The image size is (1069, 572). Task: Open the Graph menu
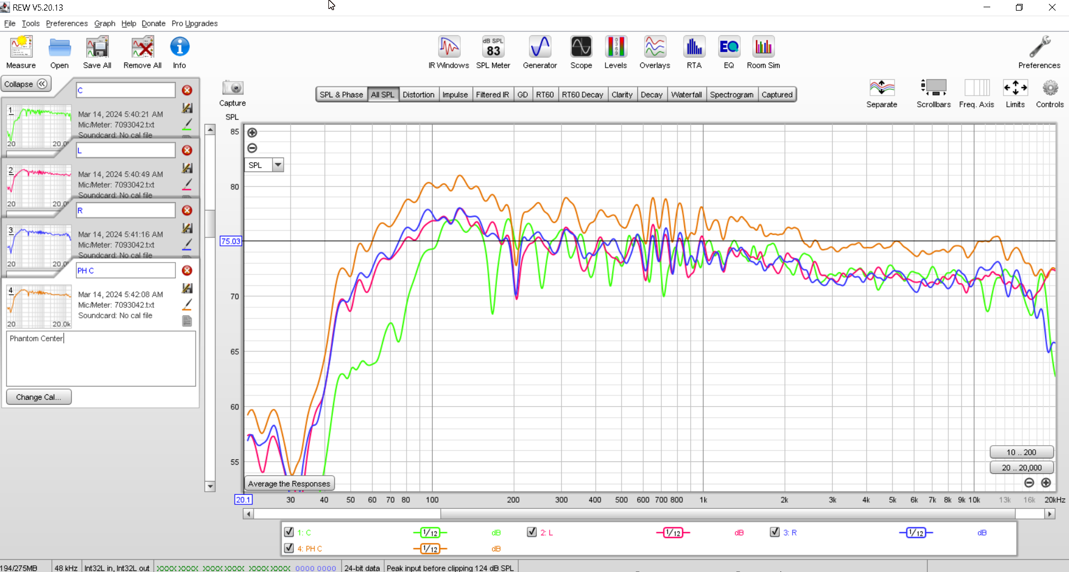[104, 23]
